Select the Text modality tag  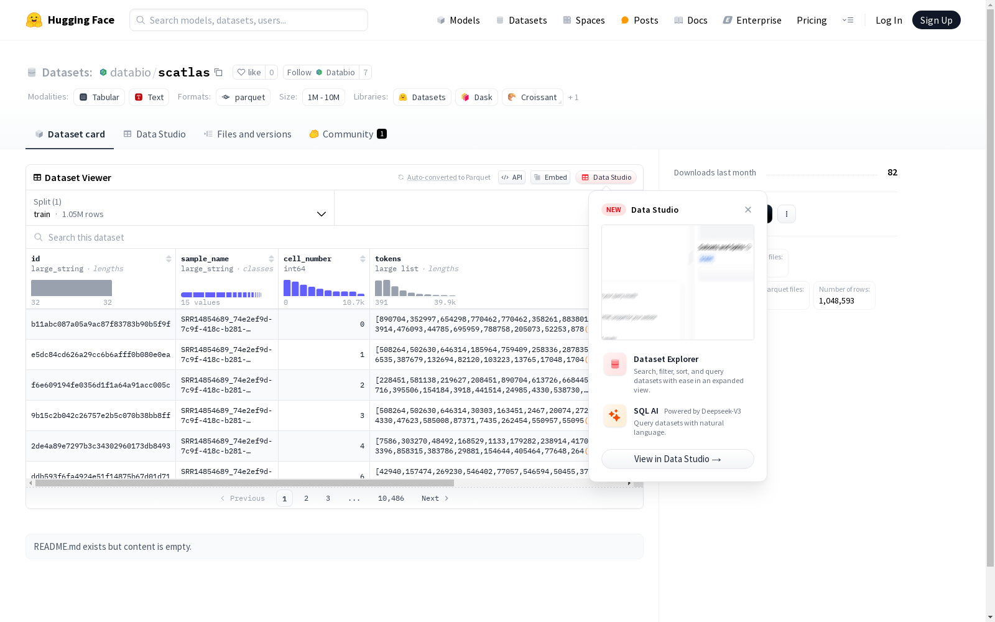[149, 97]
